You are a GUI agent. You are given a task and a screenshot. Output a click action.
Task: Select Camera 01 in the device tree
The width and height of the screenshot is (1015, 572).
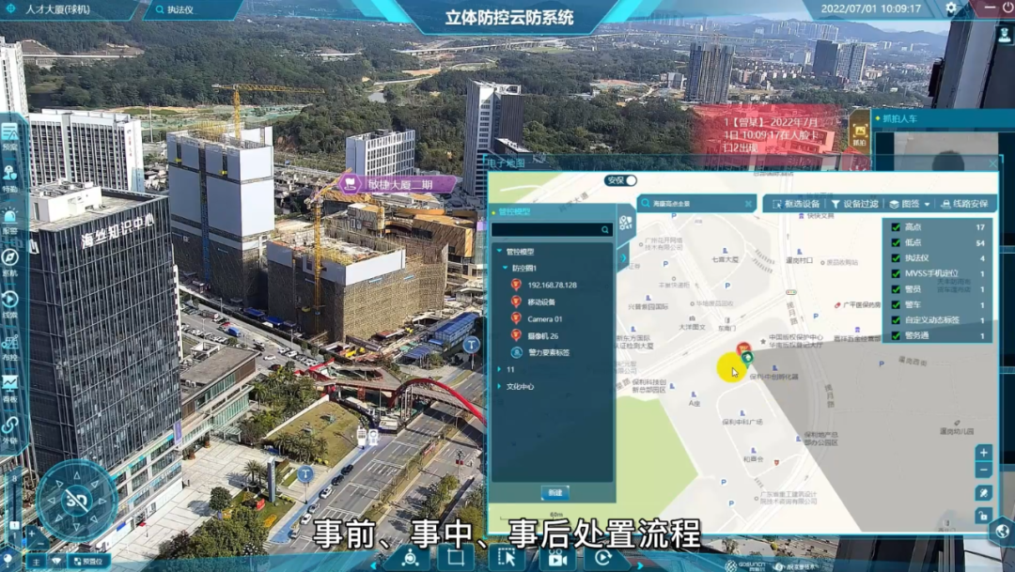545,318
